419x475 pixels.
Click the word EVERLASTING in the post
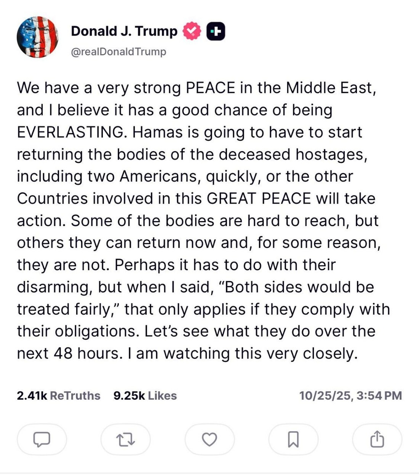click(x=70, y=132)
